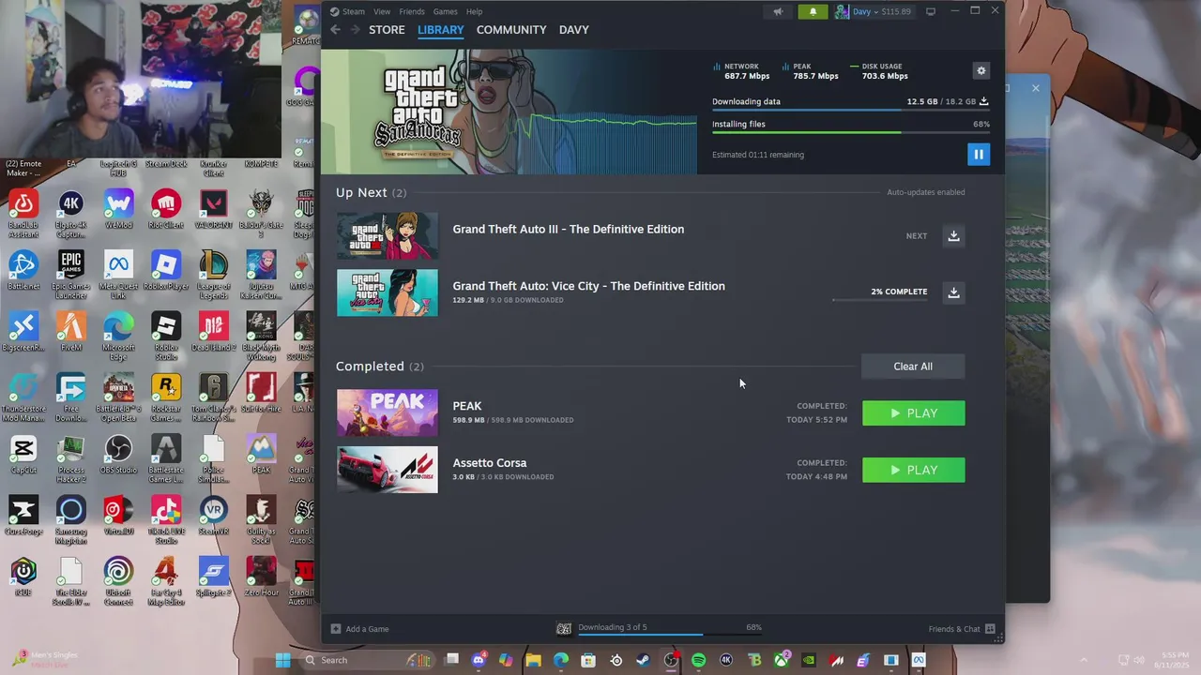The height and width of the screenshot is (675, 1201).
Task: Open the Assetto Corsa game thumbnail
Action: pyautogui.click(x=388, y=470)
